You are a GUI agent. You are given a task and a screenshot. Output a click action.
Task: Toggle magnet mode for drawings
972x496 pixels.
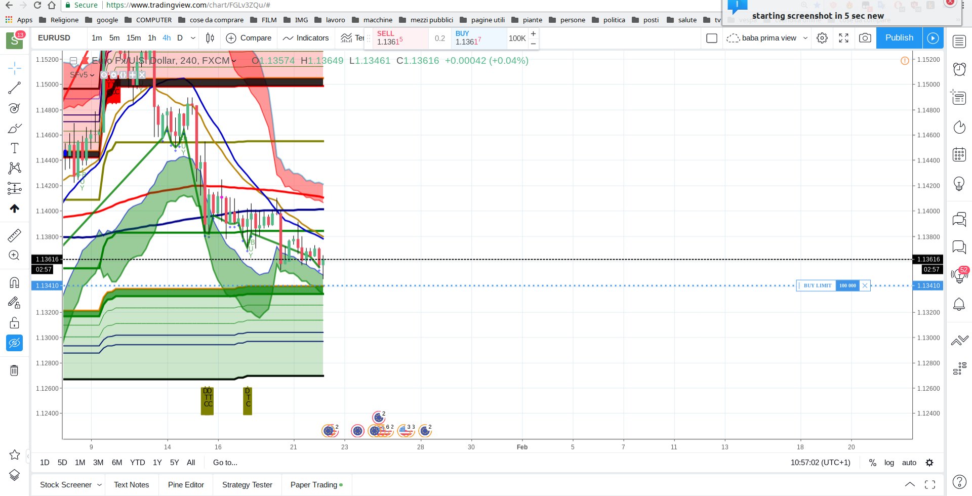15,282
